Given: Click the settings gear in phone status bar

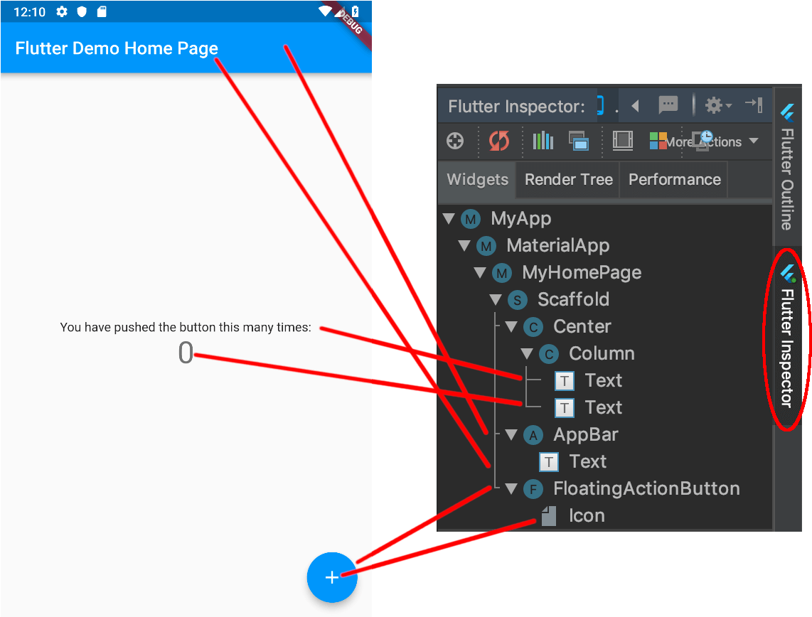Looking at the screenshot, I should (62, 12).
